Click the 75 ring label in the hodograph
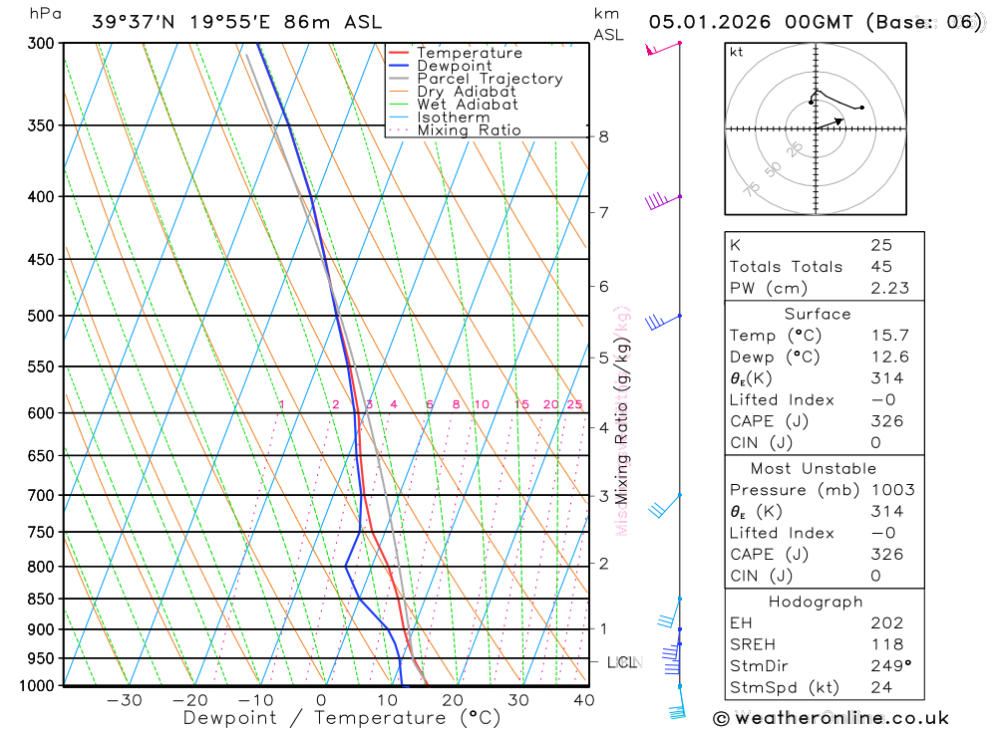The image size is (997, 730). [x=752, y=188]
